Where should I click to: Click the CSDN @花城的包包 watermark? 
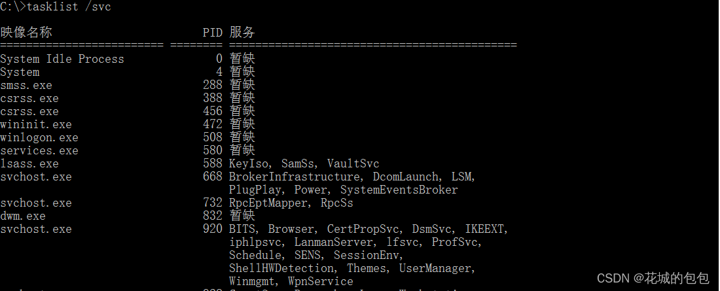point(653,278)
